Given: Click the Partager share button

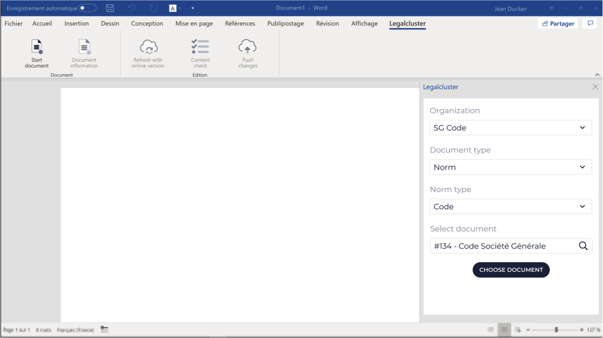Looking at the screenshot, I should 558,24.
